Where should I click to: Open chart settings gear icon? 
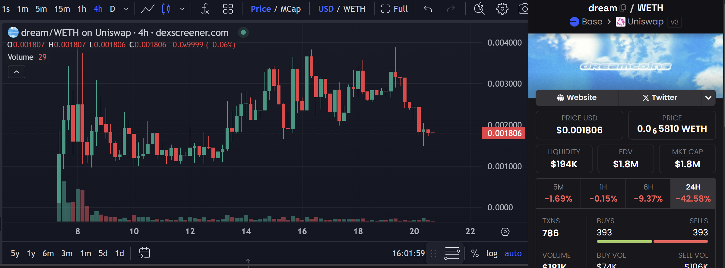(x=502, y=9)
